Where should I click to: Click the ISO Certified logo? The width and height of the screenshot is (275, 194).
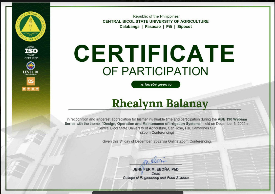[31, 53]
